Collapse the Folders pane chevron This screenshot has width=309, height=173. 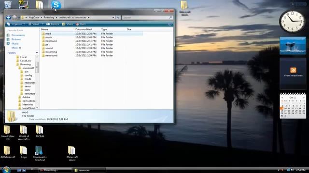[x=37, y=53]
